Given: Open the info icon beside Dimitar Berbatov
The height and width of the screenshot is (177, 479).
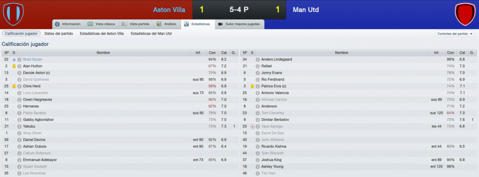Looking at the screenshot, I should (x=258, y=120).
